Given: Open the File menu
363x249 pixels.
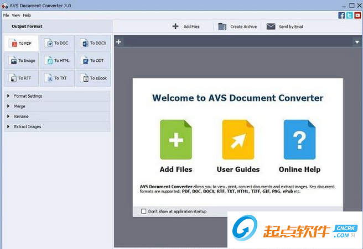Looking at the screenshot, I should pyautogui.click(x=6, y=15).
